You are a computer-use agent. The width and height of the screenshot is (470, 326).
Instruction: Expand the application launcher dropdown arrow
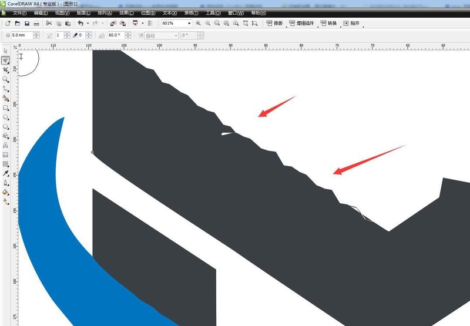(x=143, y=23)
